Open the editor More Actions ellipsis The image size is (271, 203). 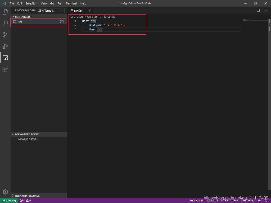pyautogui.click(x=265, y=11)
